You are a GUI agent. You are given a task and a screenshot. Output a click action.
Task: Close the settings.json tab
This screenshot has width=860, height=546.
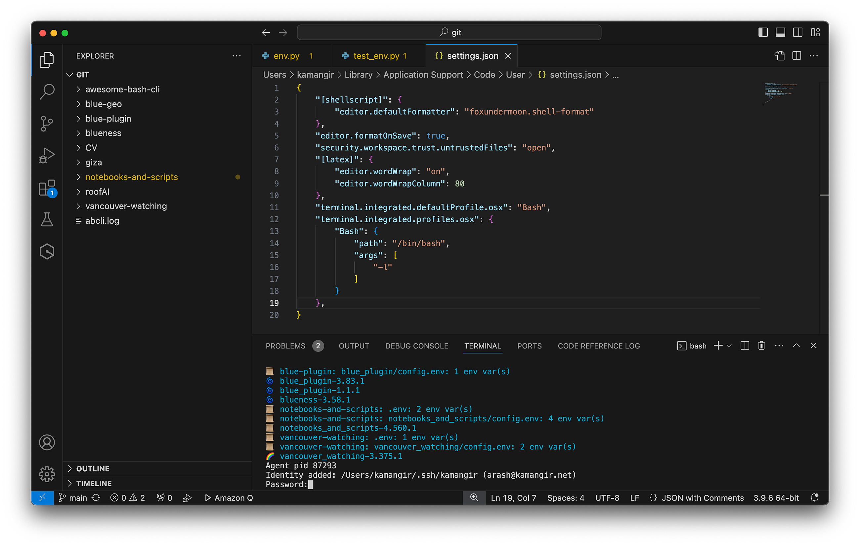coord(508,56)
